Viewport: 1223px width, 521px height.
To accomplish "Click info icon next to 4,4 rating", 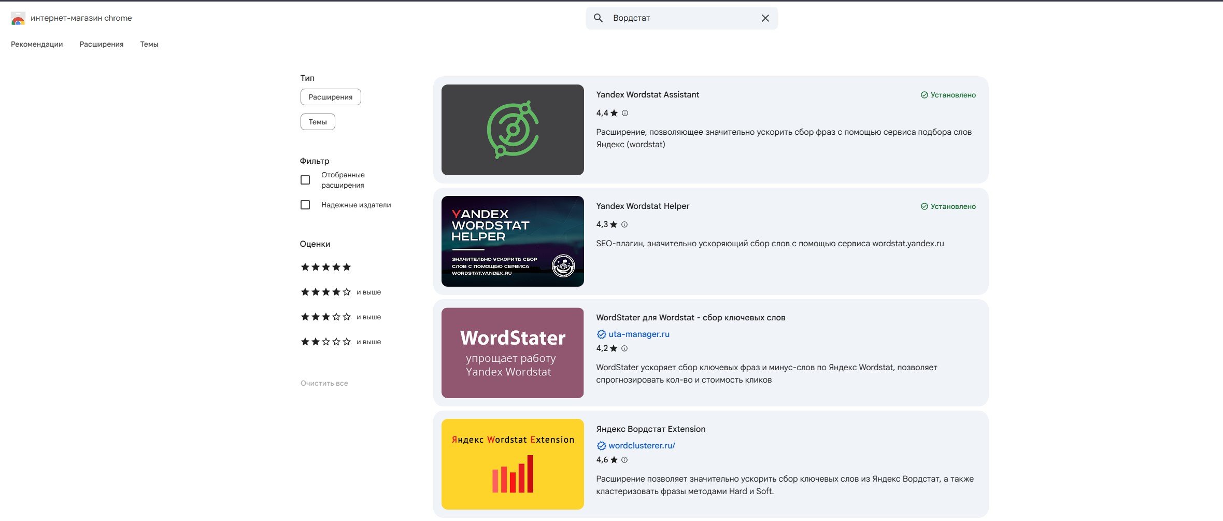I will click(625, 113).
